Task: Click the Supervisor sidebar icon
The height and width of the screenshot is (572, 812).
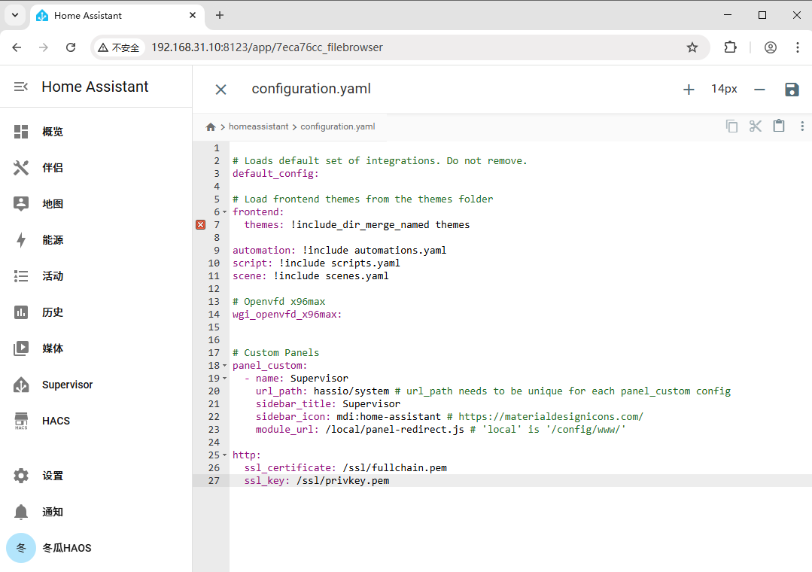Action: 21,385
